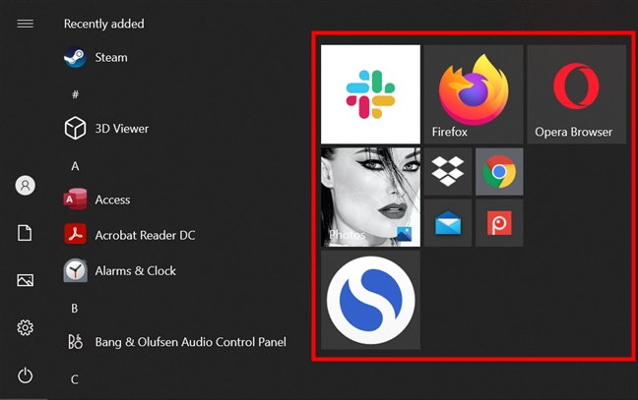Open the Photos live tile
This screenshot has height=400, width=638.
click(x=370, y=197)
